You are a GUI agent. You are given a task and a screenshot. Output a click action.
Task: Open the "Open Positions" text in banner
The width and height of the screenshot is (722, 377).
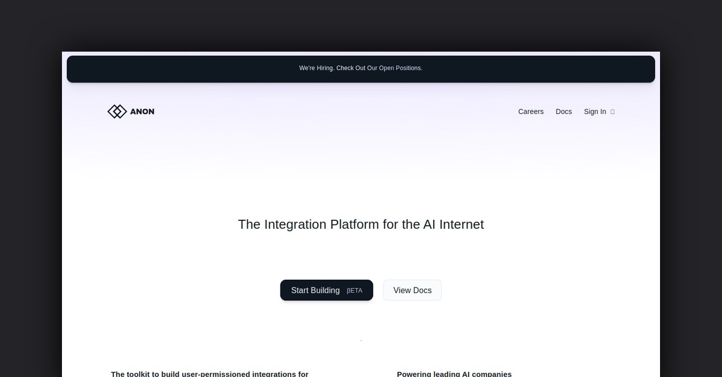coord(400,68)
